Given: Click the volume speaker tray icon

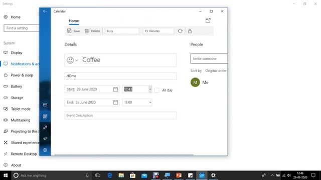Looking at the screenshot, I should (x=289, y=175).
